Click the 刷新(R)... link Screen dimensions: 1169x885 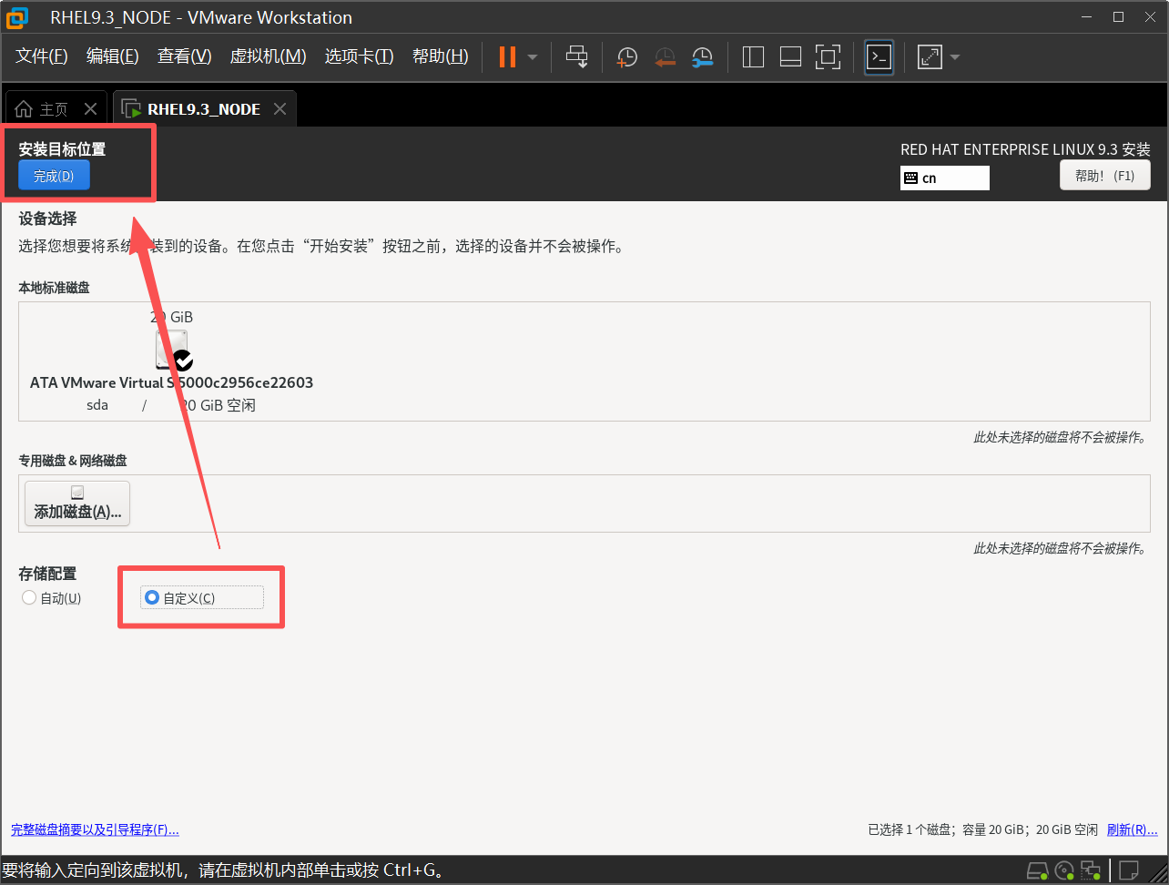(x=1132, y=830)
